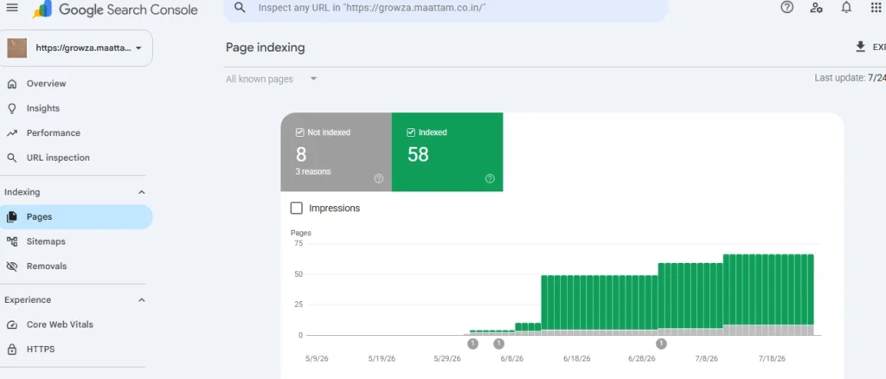Click help icon in Not indexed card
Viewport: 886px width, 379px height.
[379, 178]
